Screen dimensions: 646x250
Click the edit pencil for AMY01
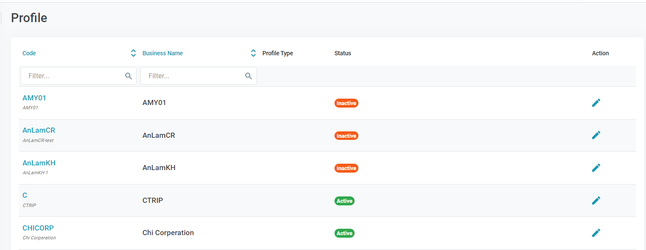pyautogui.click(x=596, y=103)
